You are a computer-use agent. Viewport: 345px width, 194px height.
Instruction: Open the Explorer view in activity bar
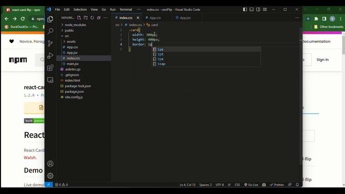pos(50,19)
